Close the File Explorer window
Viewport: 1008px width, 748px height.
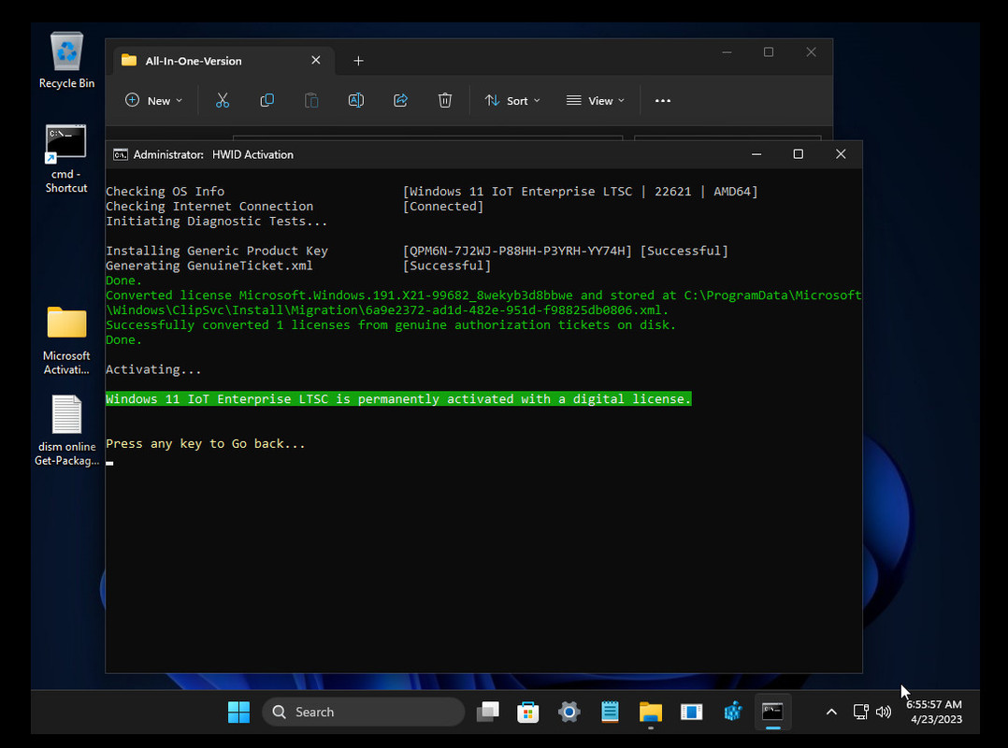(x=812, y=52)
